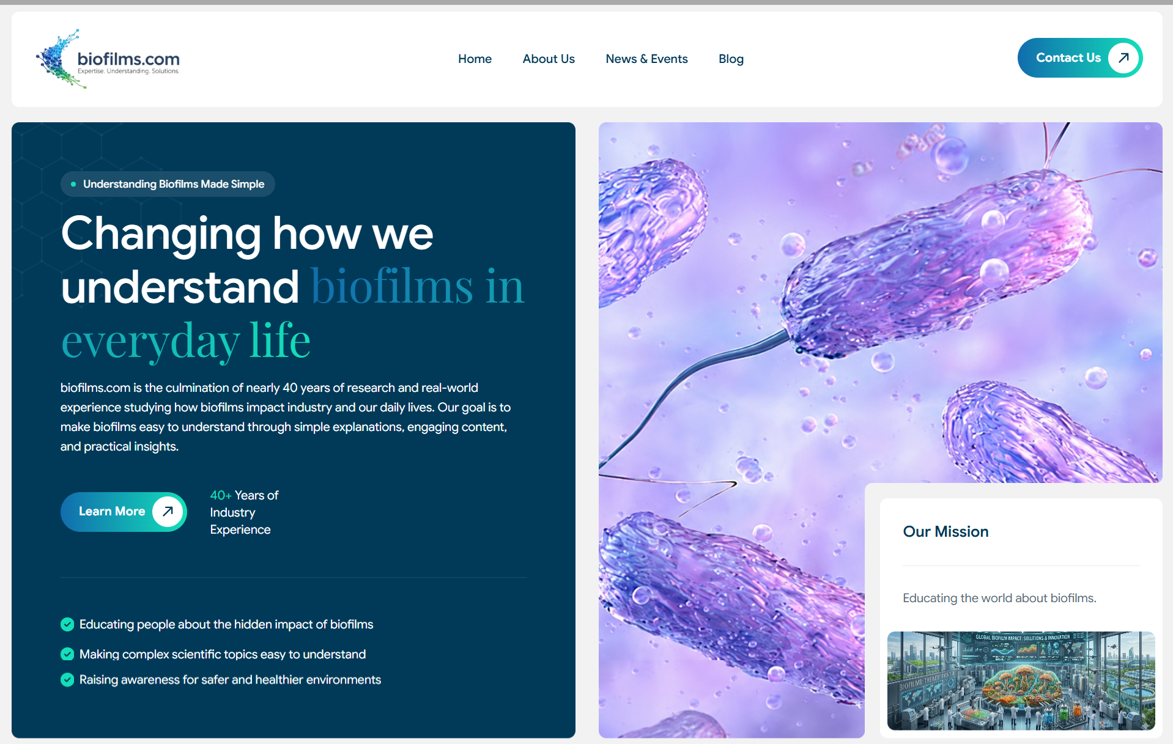Click the 40+ Years of Industry Experience text

coord(244,512)
